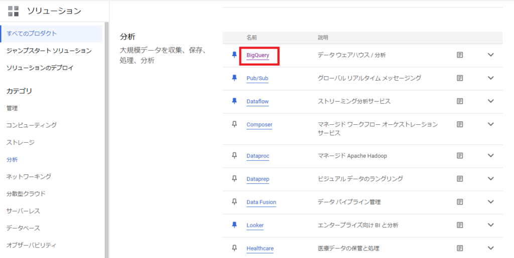Expand the Dataprep row chevron
Screen dimensions: 514x258
coord(490,178)
